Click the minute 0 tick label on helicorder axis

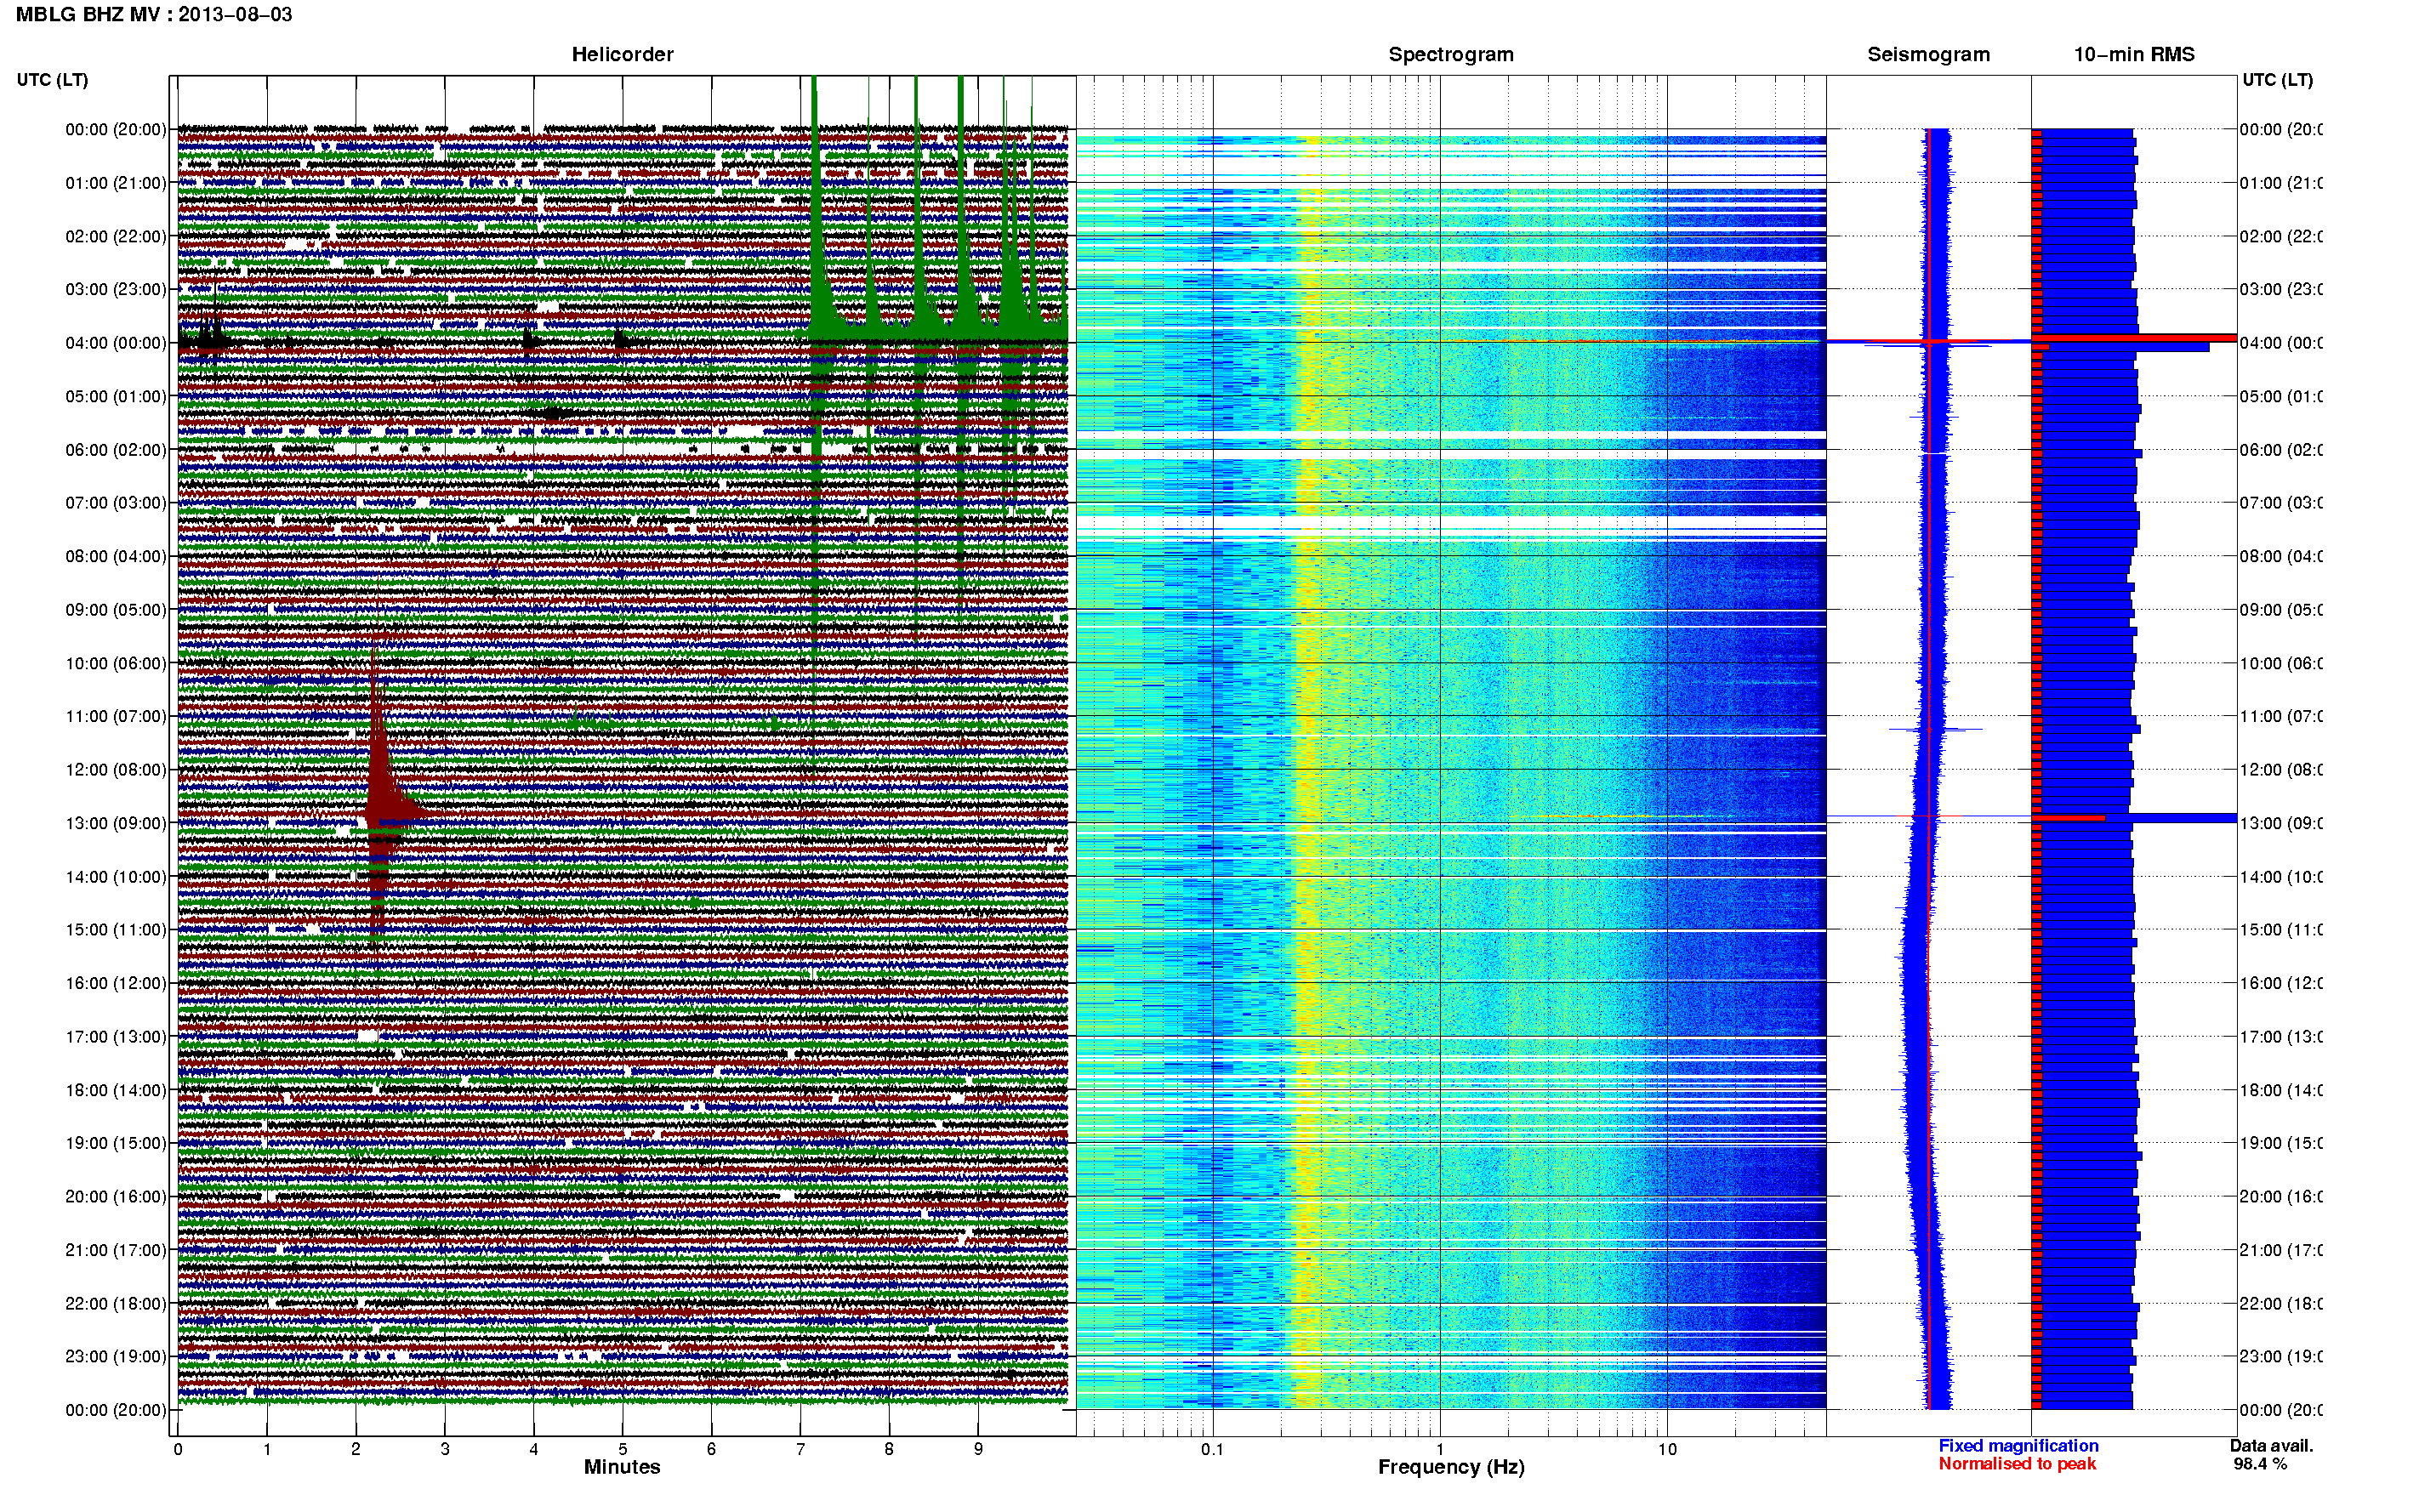[178, 1449]
